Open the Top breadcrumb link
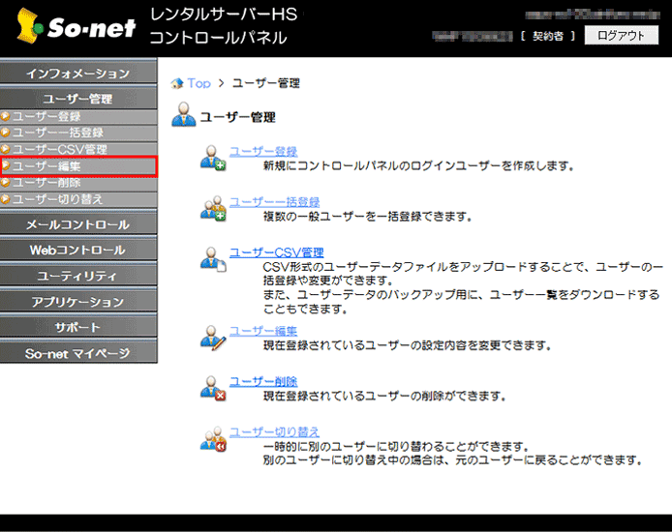 tap(199, 83)
